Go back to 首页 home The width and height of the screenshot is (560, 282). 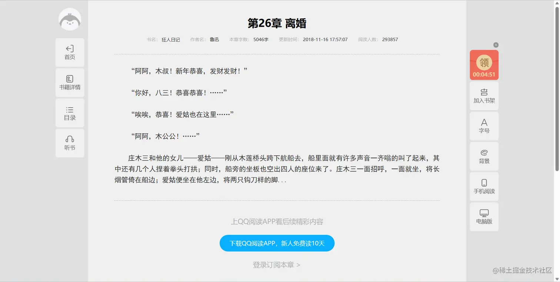click(x=70, y=53)
